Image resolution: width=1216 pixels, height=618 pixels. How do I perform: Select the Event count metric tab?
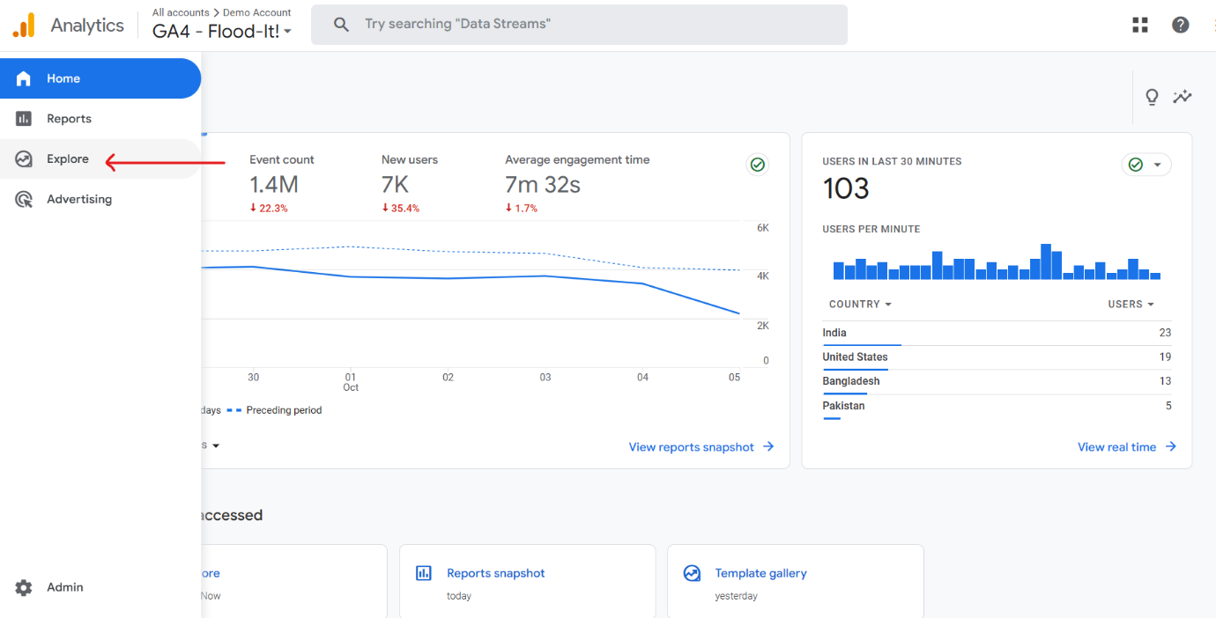pyautogui.click(x=282, y=183)
